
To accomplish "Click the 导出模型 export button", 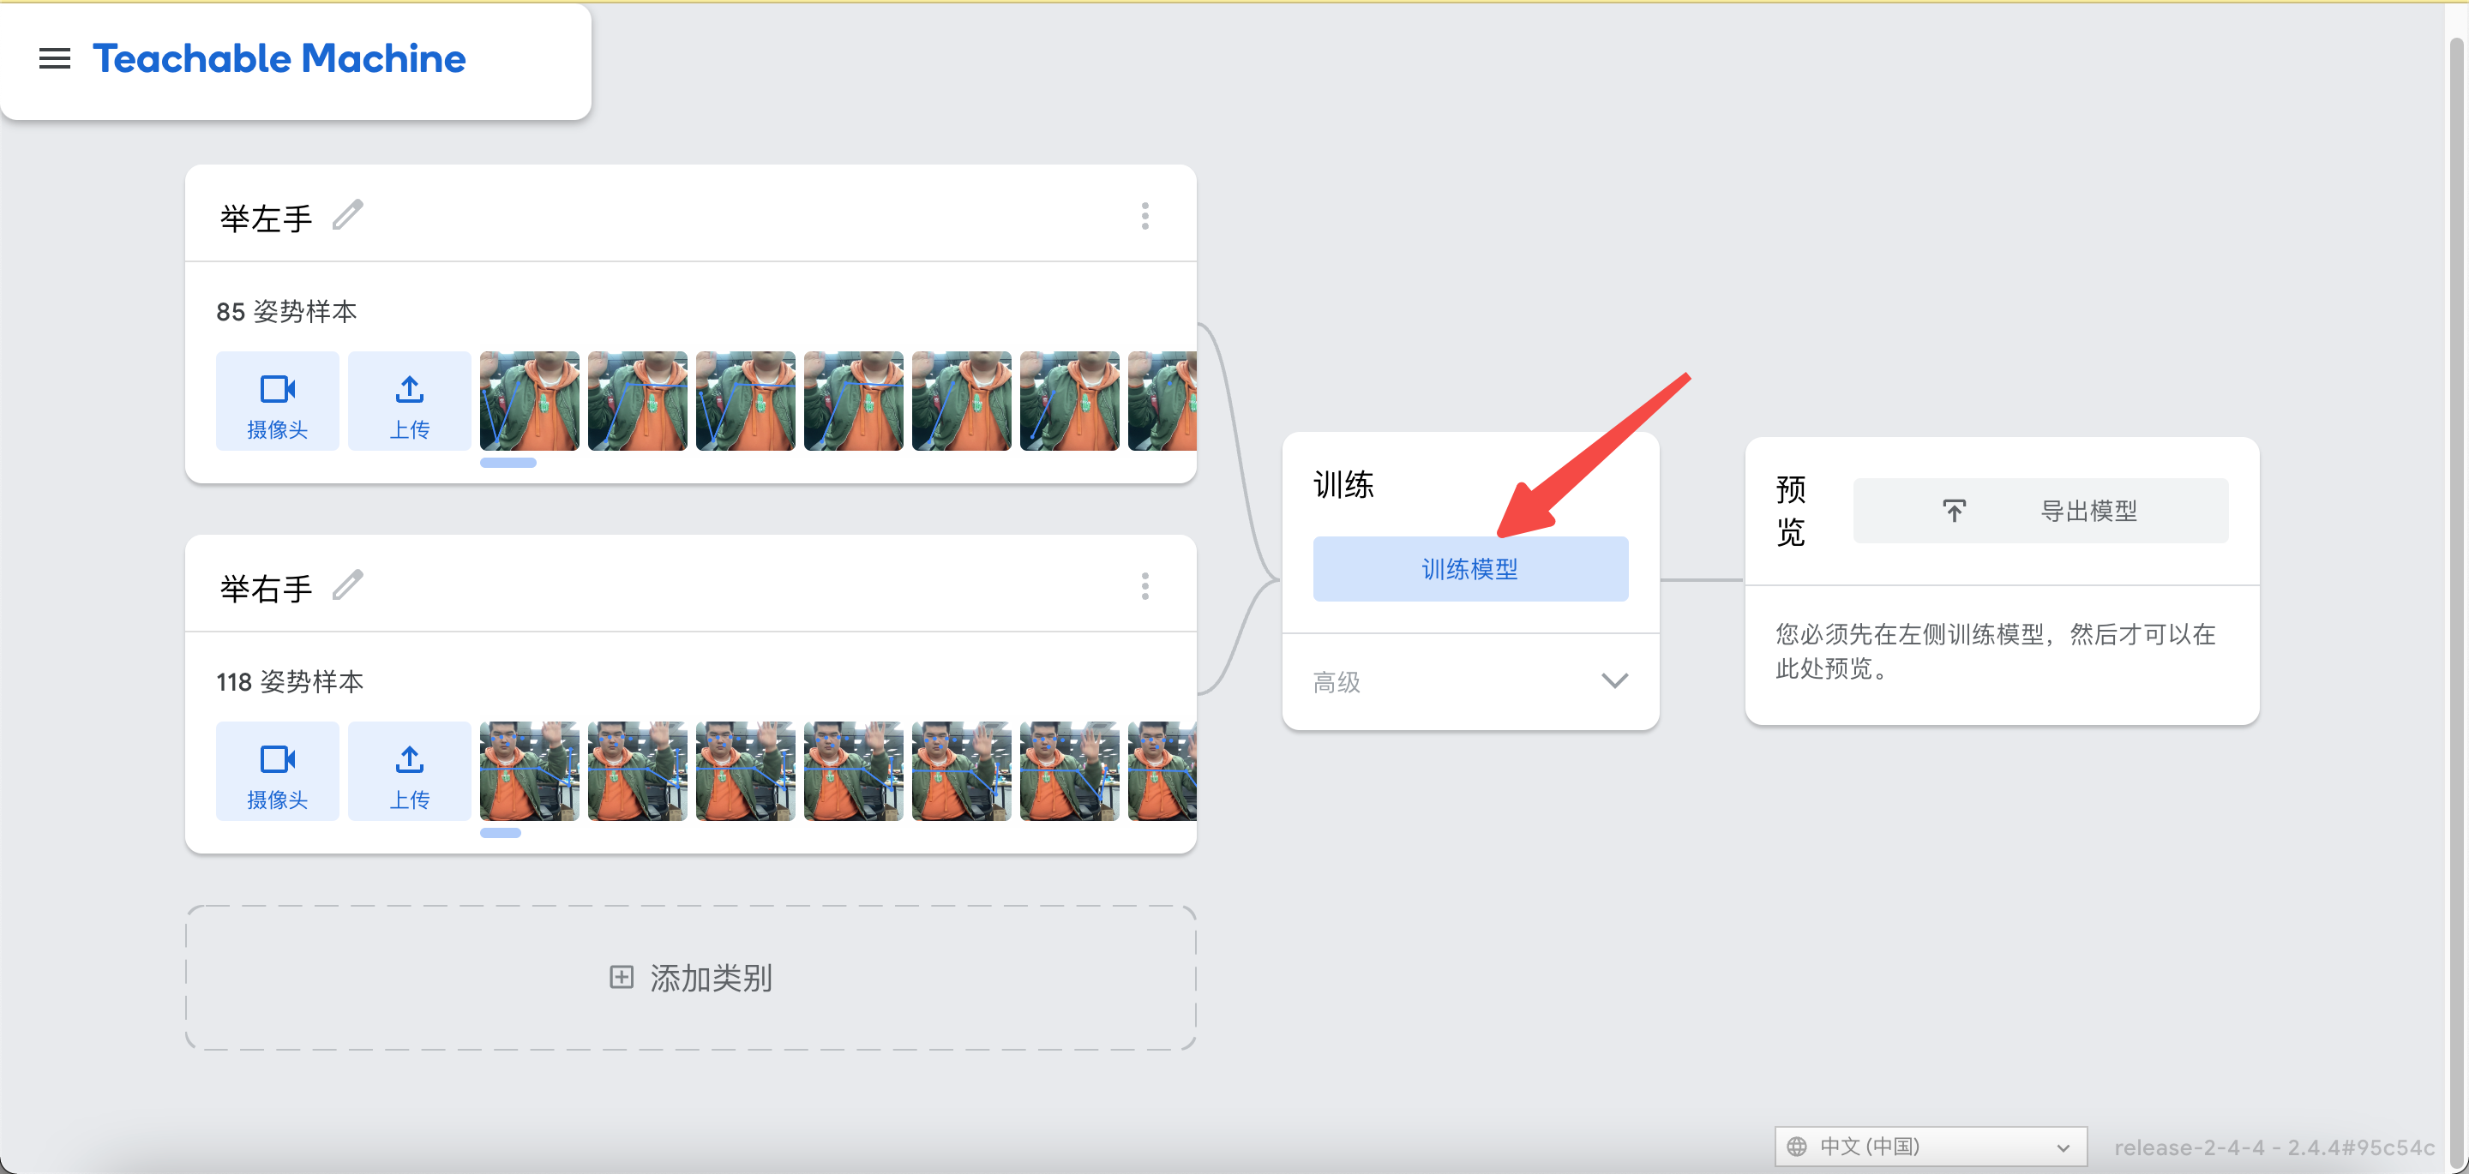I will pyautogui.click(x=2039, y=511).
